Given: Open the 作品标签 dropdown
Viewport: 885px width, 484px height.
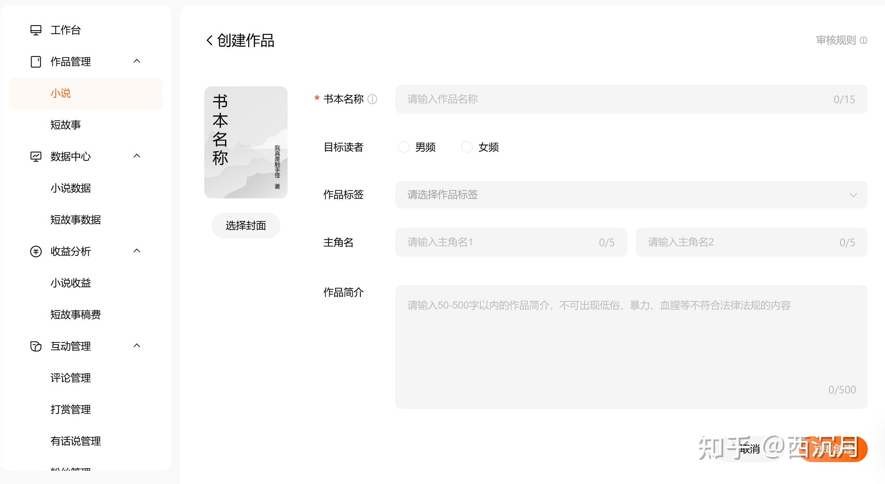Looking at the screenshot, I should click(x=631, y=195).
